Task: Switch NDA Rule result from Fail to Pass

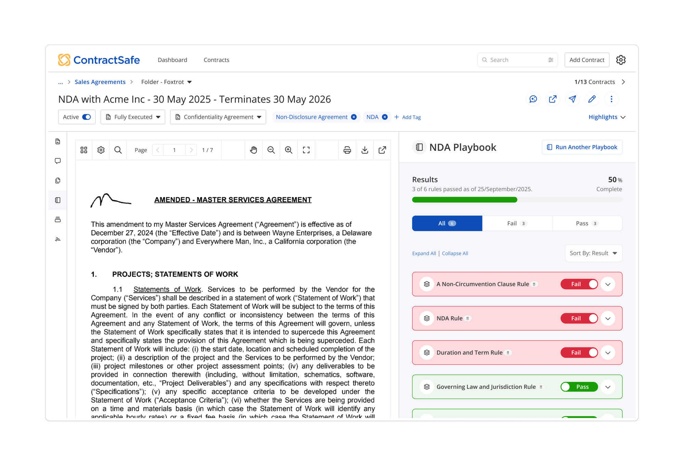Action: 579,318
